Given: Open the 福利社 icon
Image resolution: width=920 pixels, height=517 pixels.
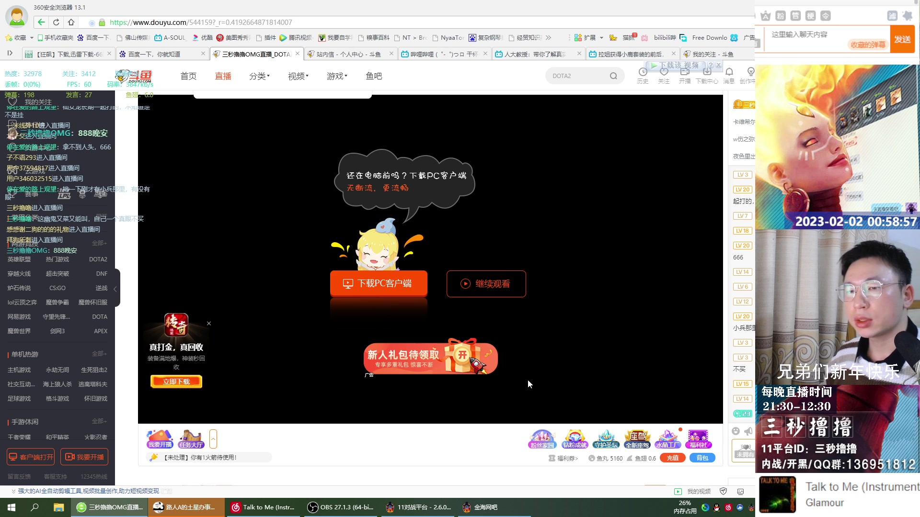Looking at the screenshot, I should tap(699, 438).
